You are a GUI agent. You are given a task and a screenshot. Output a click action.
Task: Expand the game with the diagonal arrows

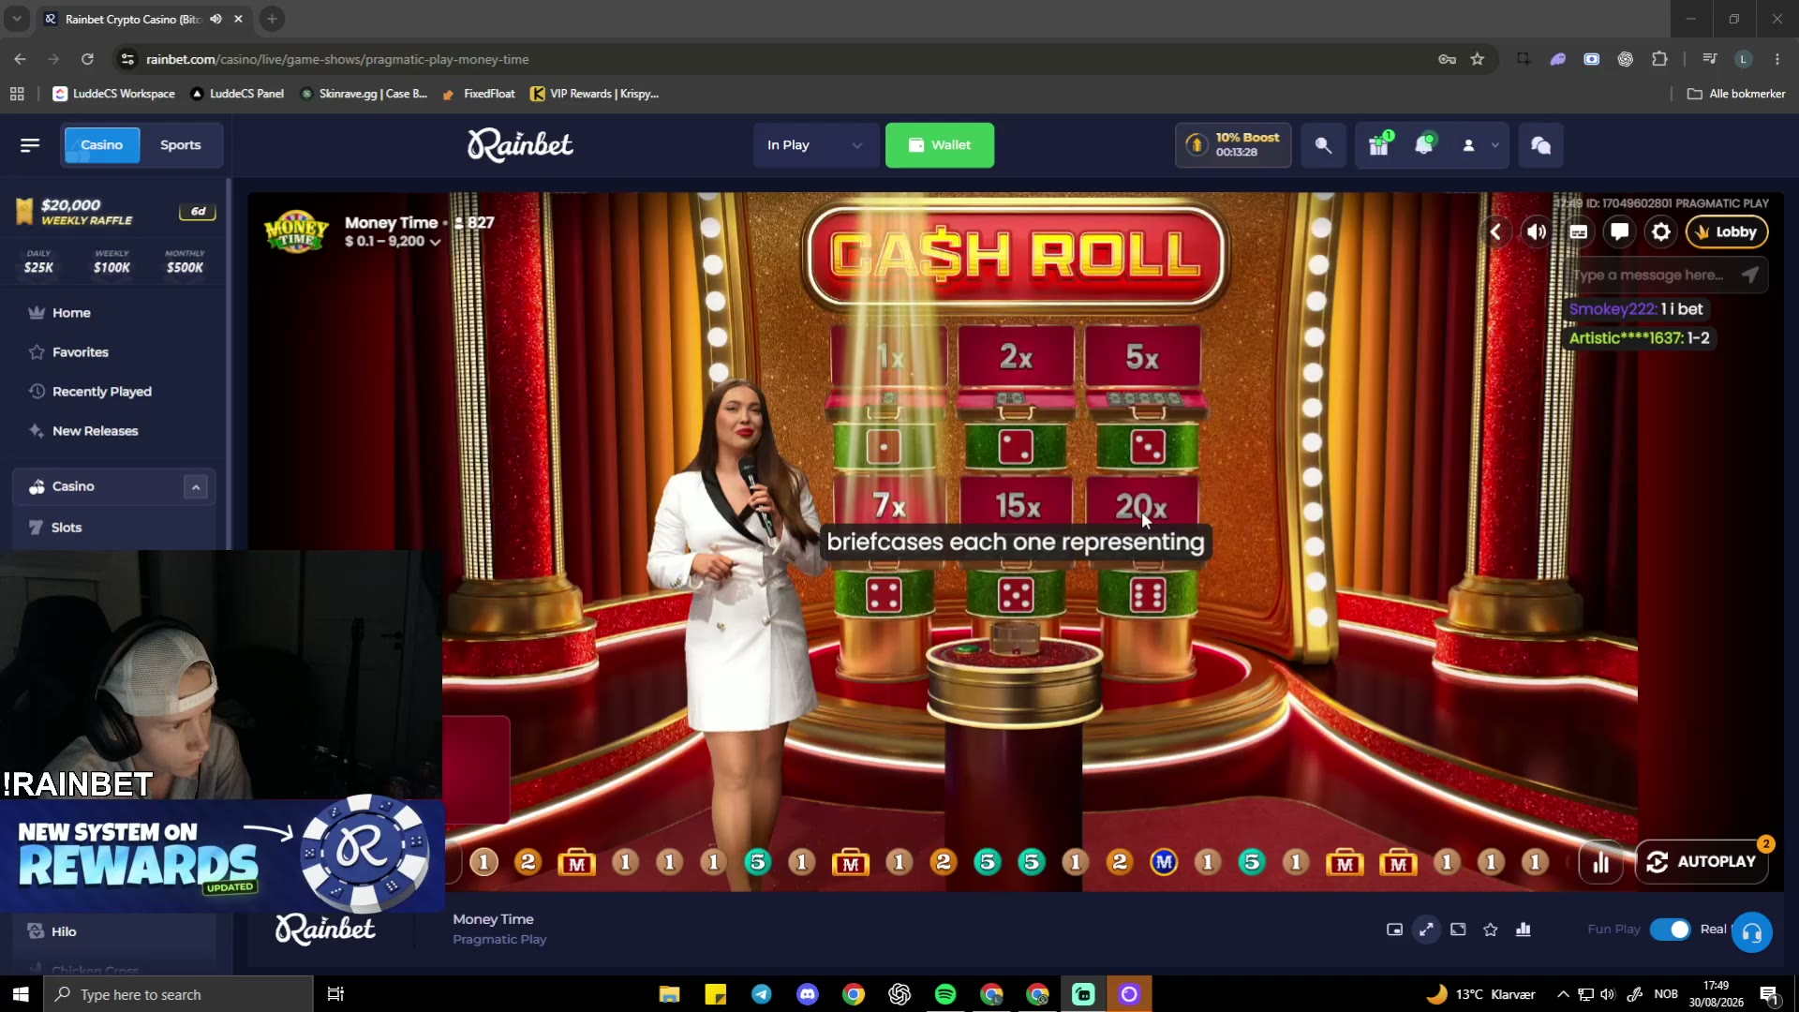click(1426, 930)
